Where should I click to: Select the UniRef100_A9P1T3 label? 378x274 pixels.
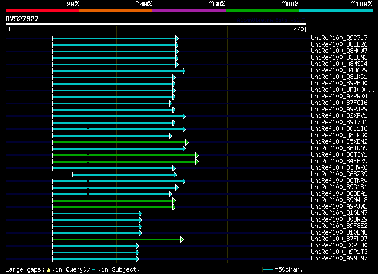click(x=339, y=252)
